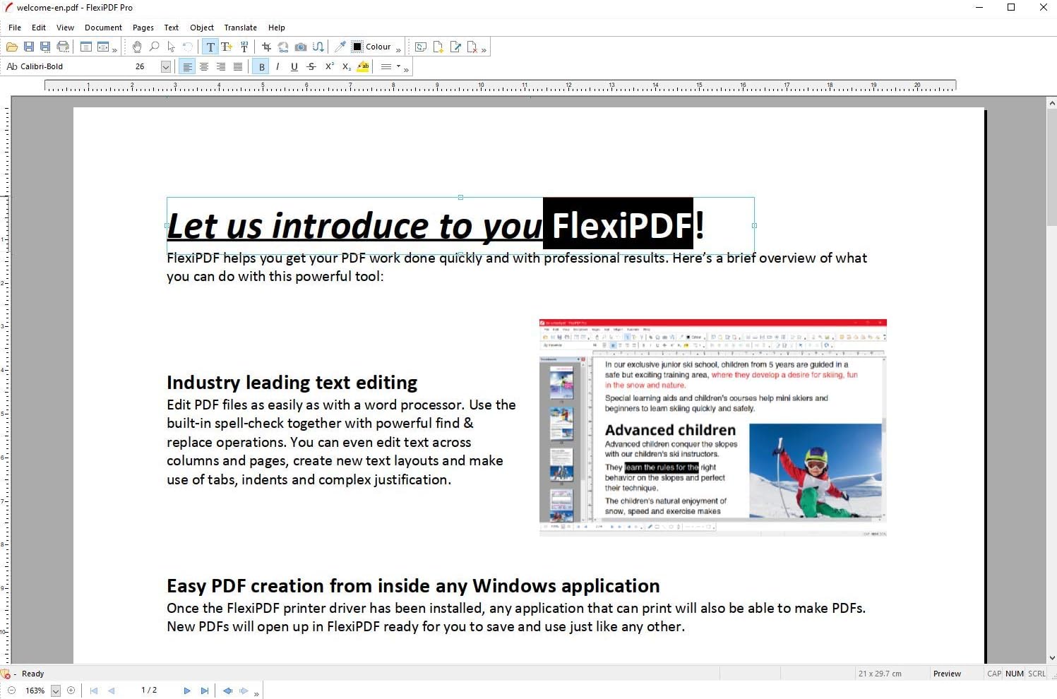Select the Hand pan tool
The height and width of the screenshot is (699, 1057).
137,47
